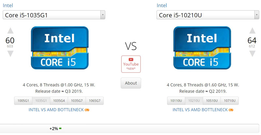Viewport: 261px width, 135px height.
Task: Click the right Intel Core i5 logo image
Action: [x=202, y=48]
